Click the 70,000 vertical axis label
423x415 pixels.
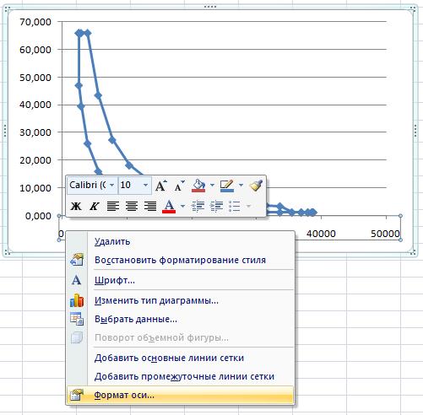tap(35, 22)
